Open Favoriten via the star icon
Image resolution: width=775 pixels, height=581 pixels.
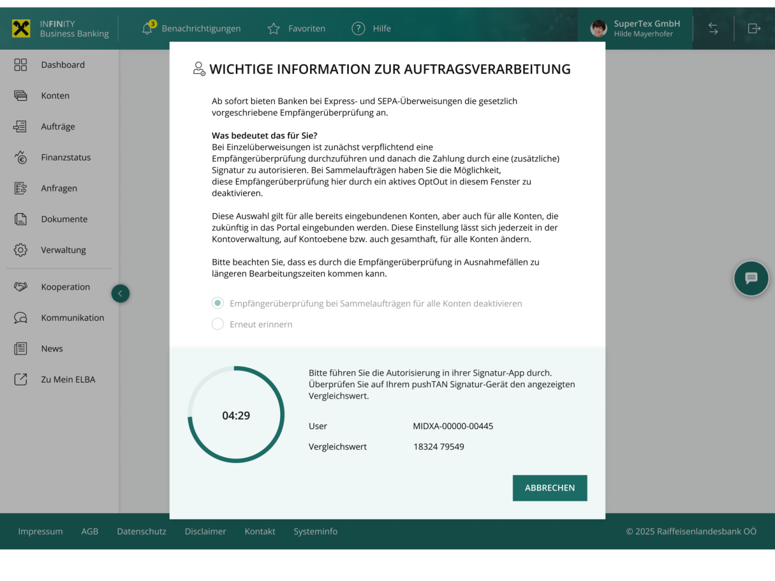pyautogui.click(x=273, y=28)
